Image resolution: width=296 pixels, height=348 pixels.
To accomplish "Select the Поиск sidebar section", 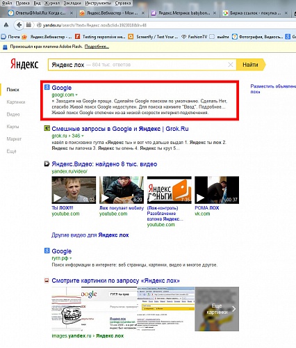I will click(x=13, y=90).
